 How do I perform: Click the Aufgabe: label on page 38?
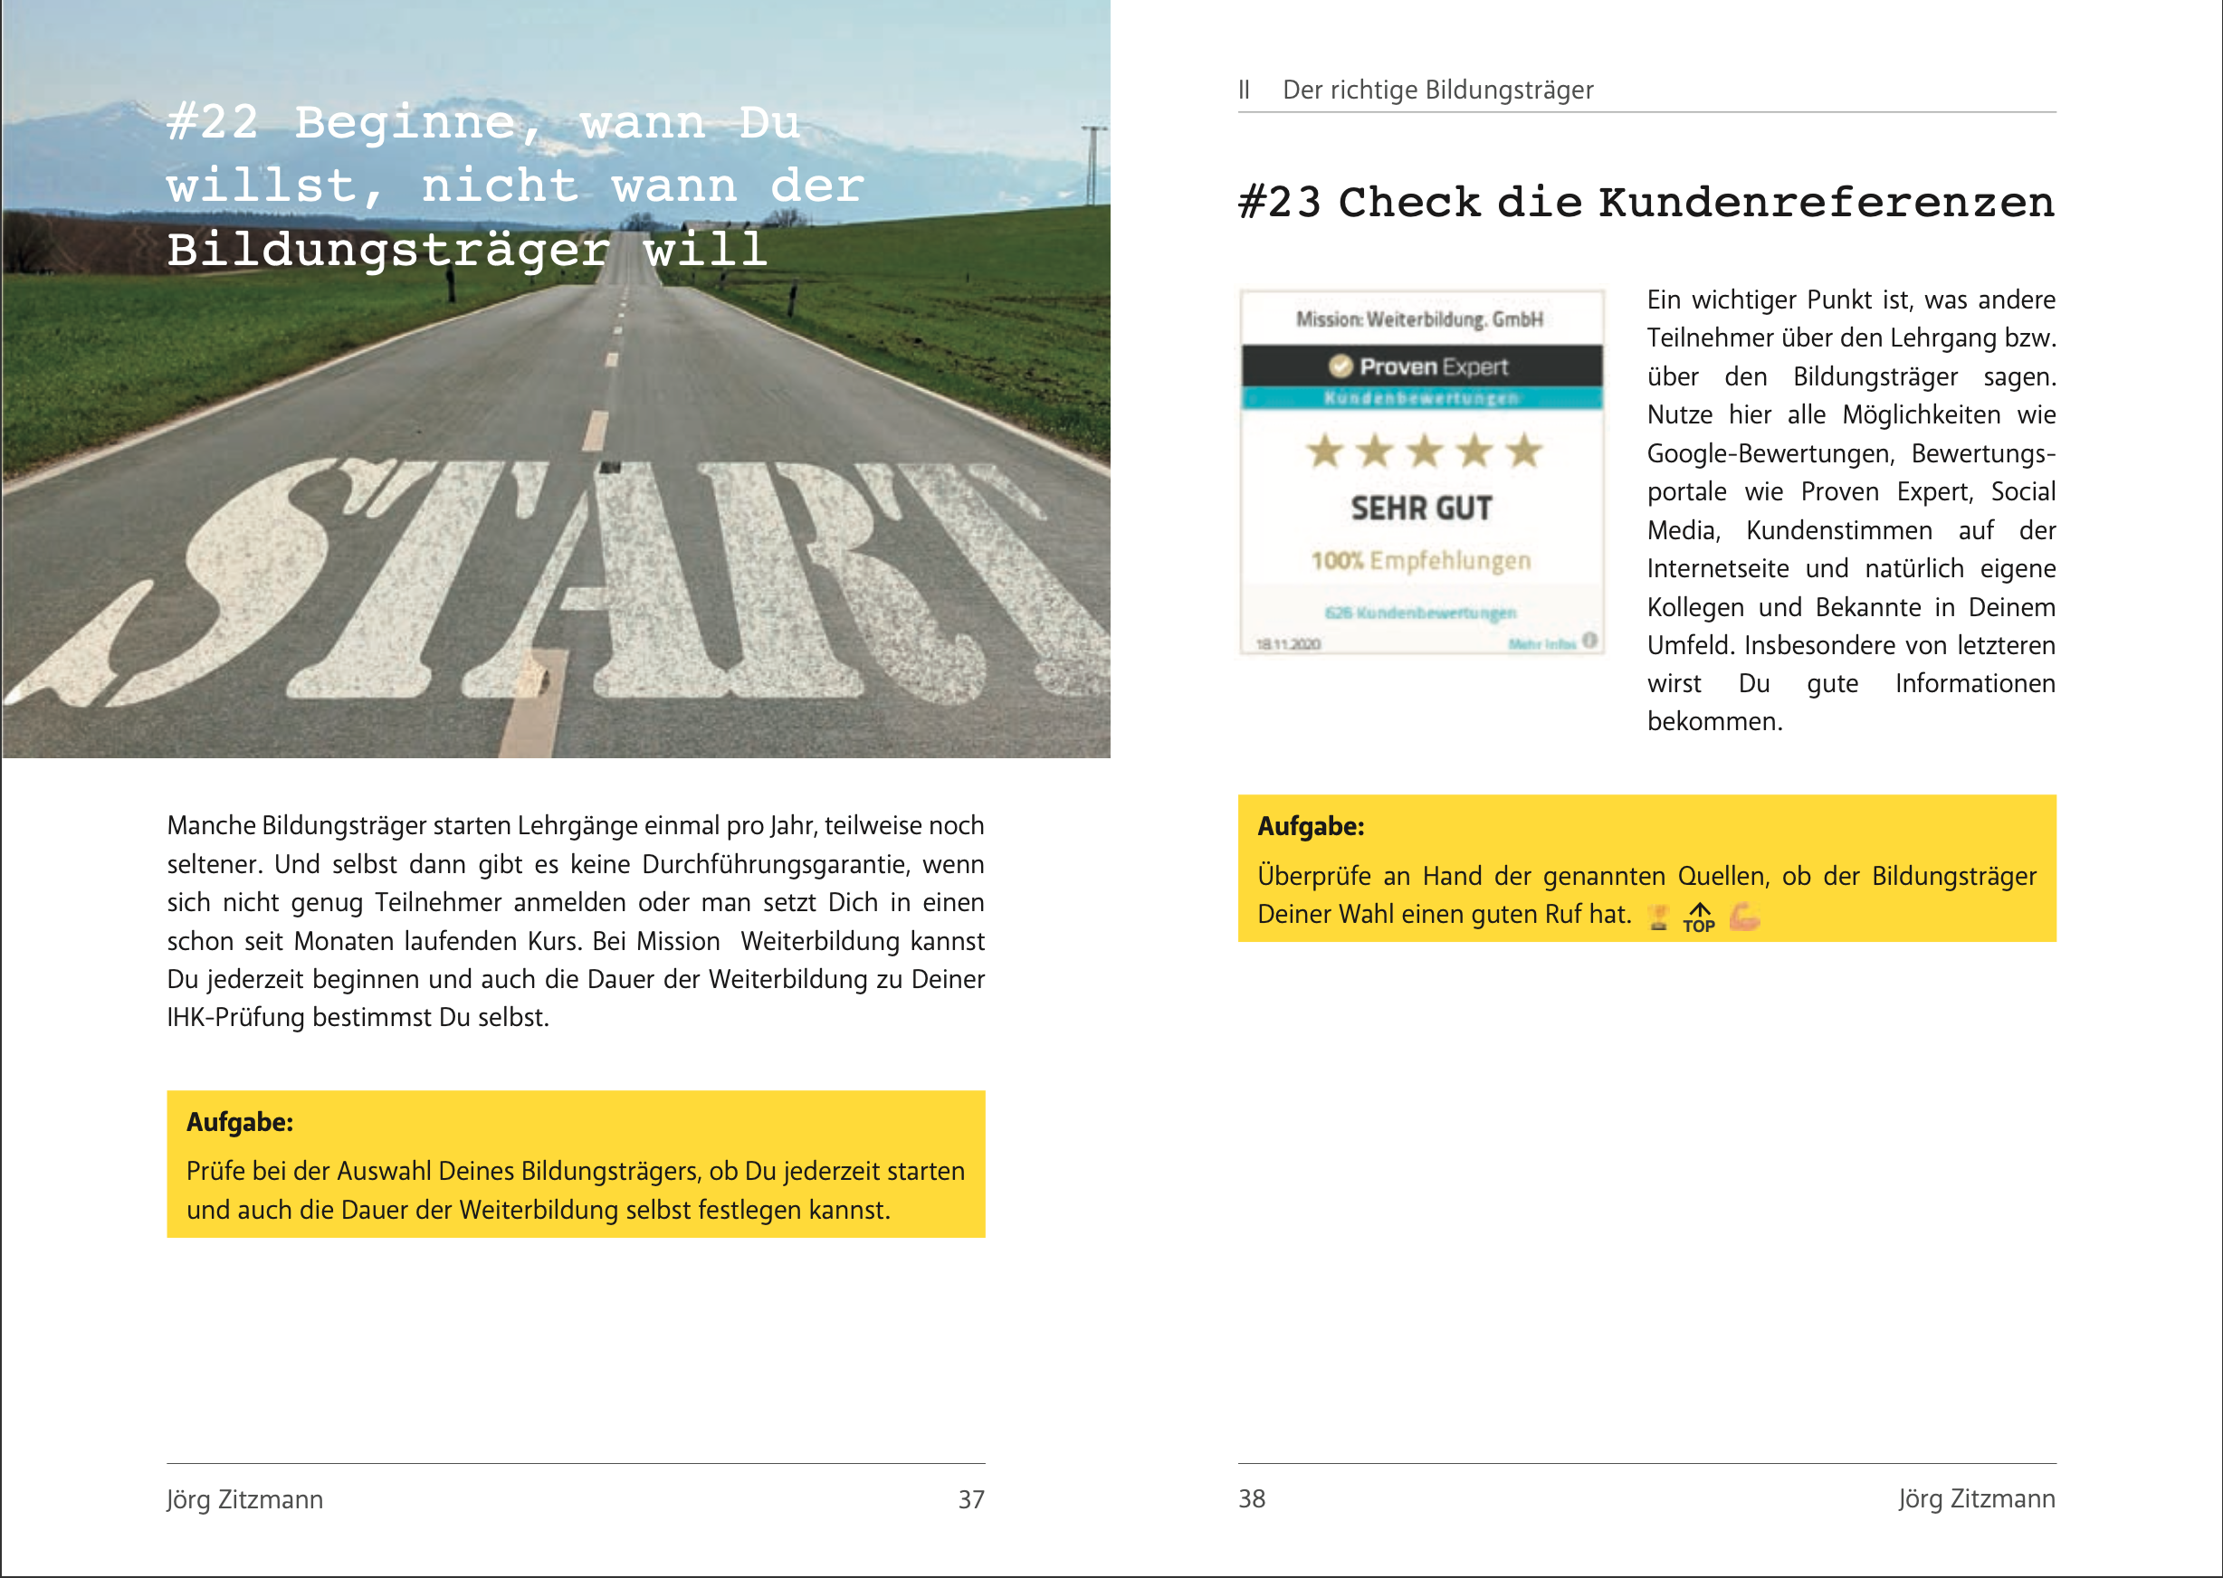click(x=1312, y=827)
